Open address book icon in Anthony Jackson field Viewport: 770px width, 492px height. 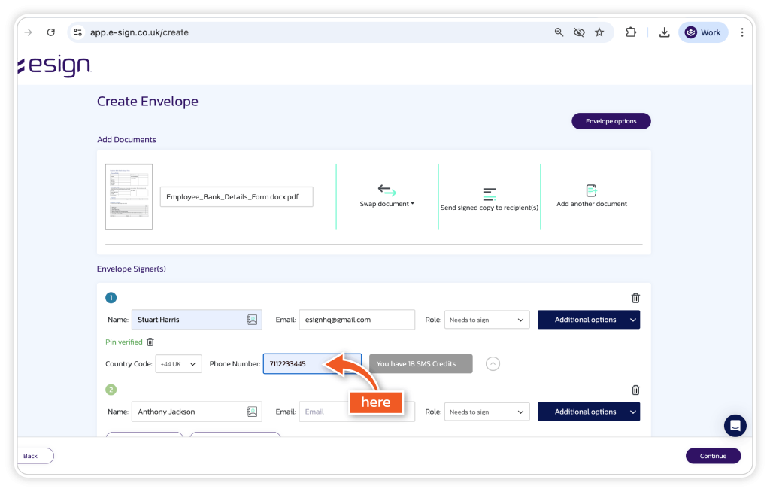tap(252, 412)
